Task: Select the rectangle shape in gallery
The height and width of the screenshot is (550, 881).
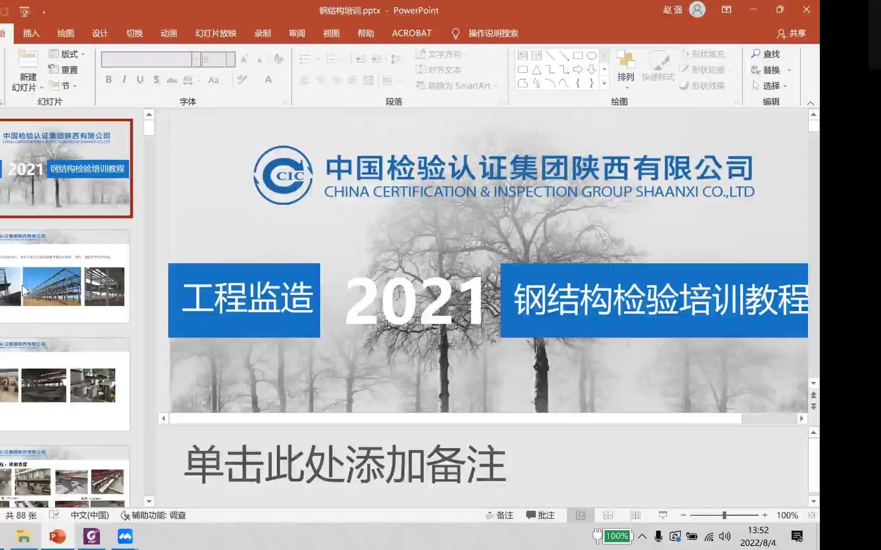Action: tap(578, 56)
